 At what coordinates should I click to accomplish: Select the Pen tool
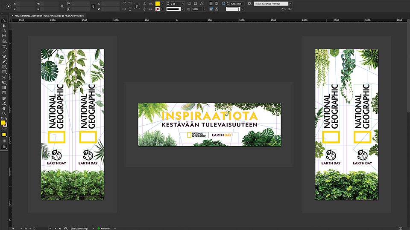[4, 57]
